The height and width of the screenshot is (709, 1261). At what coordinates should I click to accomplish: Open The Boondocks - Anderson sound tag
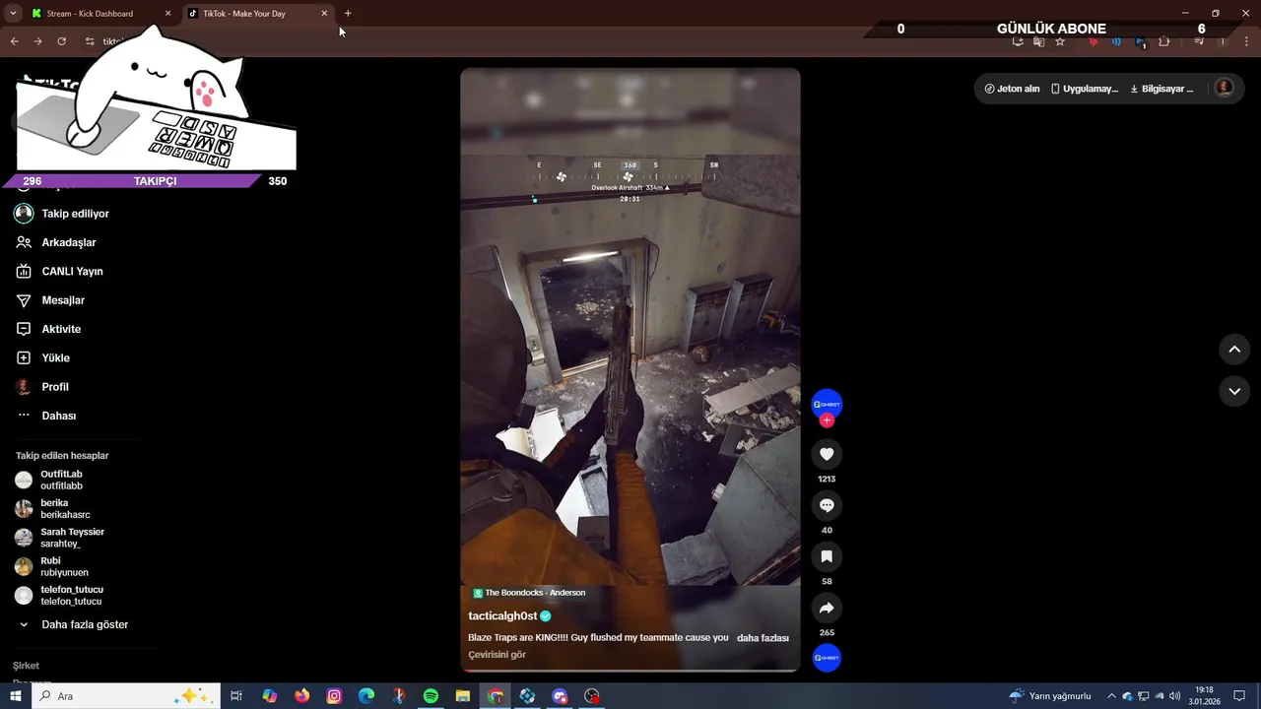tap(529, 593)
